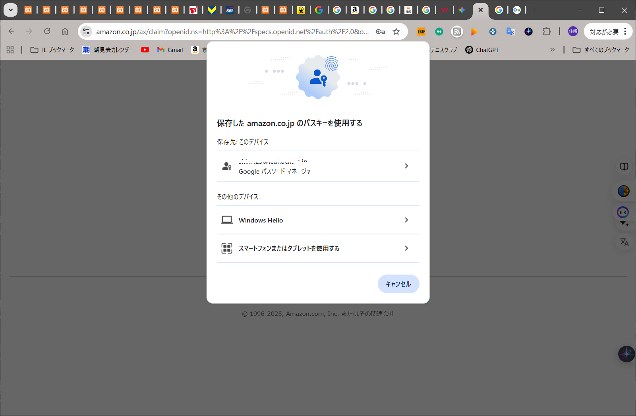
Task: Switch to the SBI tab
Action: tap(230, 10)
